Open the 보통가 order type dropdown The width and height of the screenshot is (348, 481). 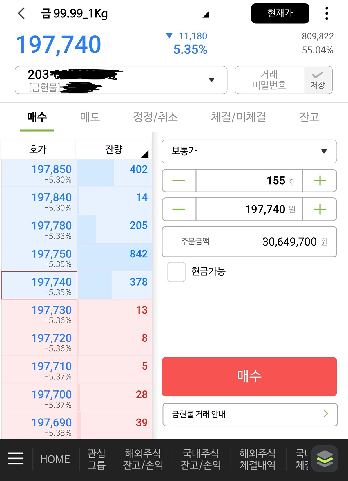point(249,151)
